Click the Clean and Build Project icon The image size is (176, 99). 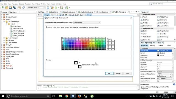[x=52, y=8]
